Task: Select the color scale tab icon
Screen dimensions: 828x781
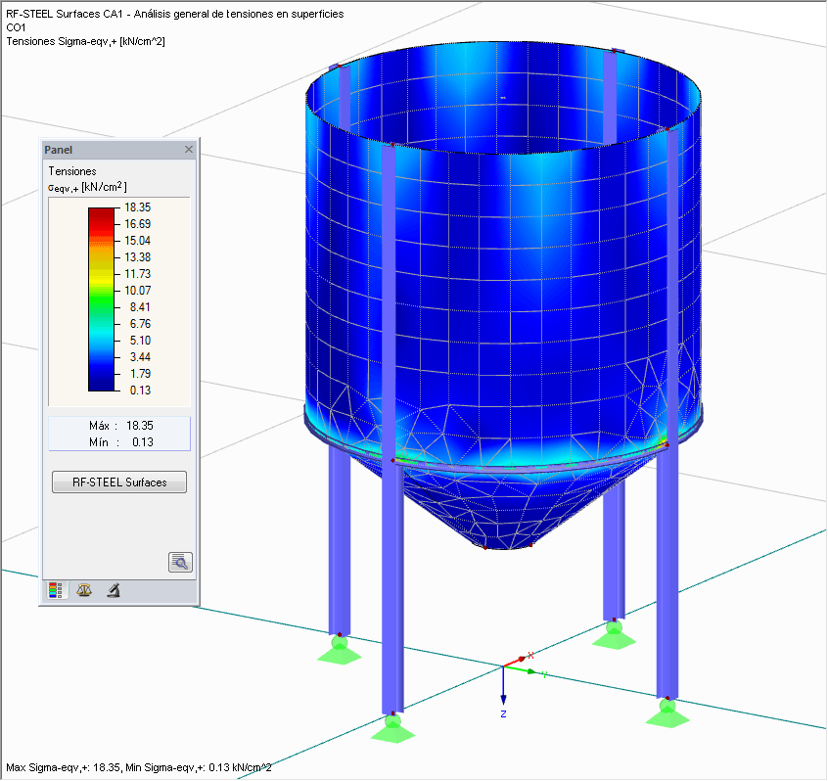Action: coord(56,590)
